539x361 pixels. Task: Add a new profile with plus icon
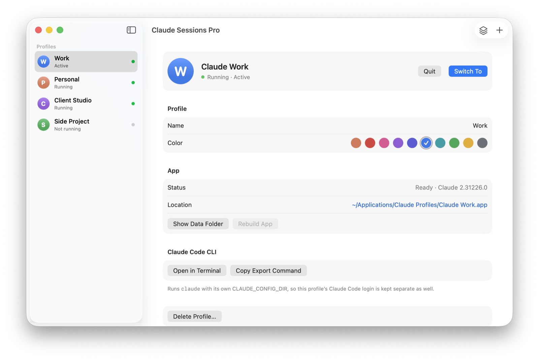coord(500,30)
